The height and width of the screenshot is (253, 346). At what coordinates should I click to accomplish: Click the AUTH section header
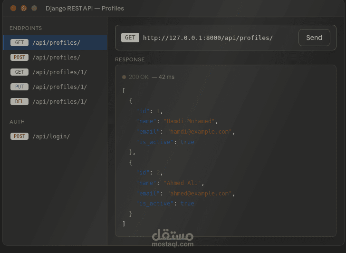[x=17, y=122]
